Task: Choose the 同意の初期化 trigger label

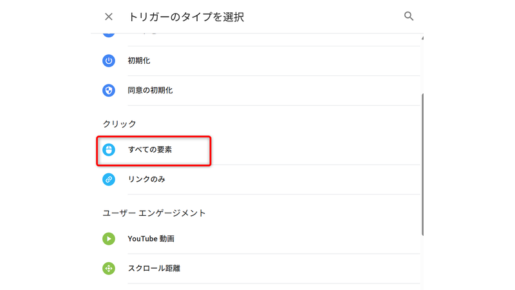Action: pyautogui.click(x=150, y=90)
